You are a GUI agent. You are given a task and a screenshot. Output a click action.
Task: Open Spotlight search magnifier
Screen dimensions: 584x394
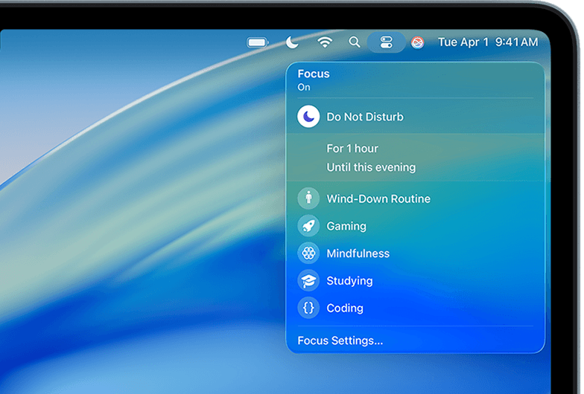355,42
